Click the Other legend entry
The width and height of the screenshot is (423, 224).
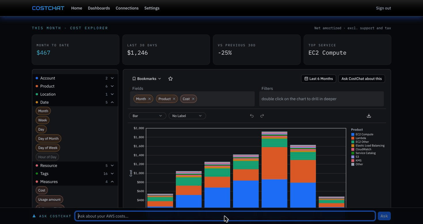[357, 164]
